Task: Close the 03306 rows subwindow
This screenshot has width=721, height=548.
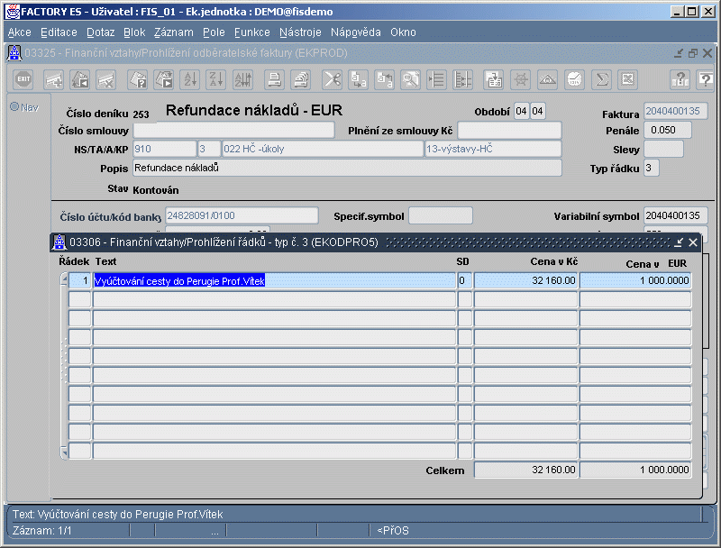Action: [693, 242]
